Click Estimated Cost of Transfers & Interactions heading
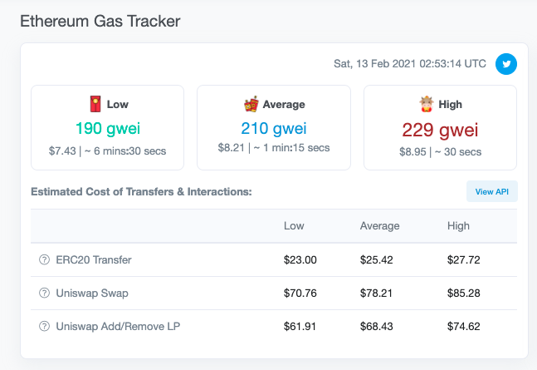Screen dimensions: 537x370 141,191
